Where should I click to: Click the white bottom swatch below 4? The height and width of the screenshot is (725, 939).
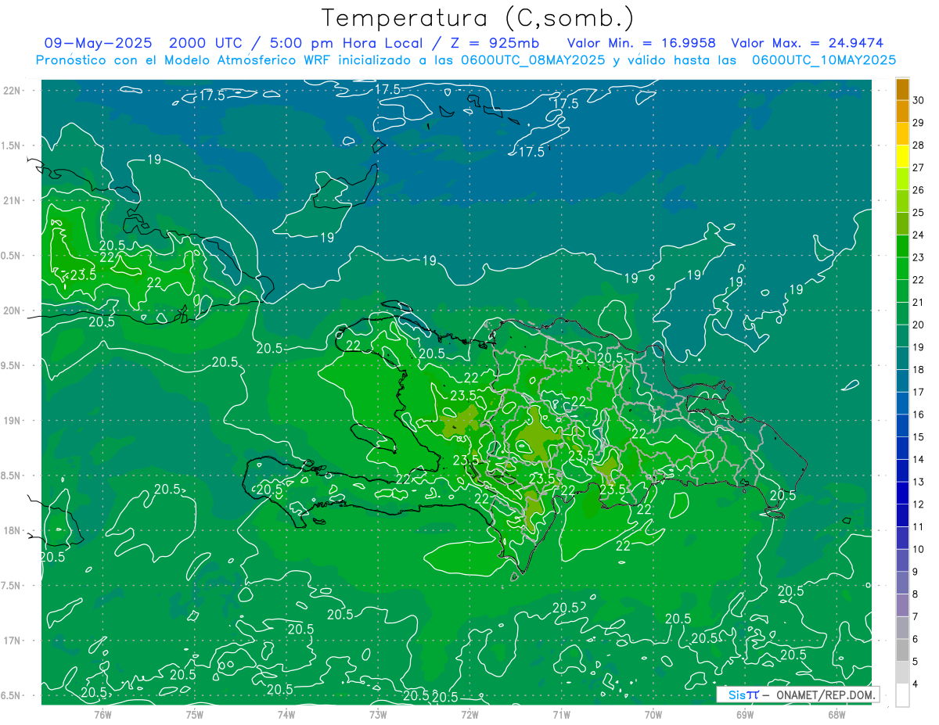(902, 695)
